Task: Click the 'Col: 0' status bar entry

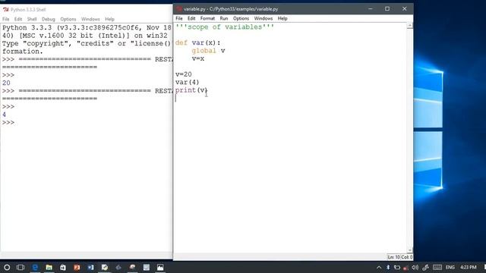Action: pyautogui.click(x=407, y=257)
